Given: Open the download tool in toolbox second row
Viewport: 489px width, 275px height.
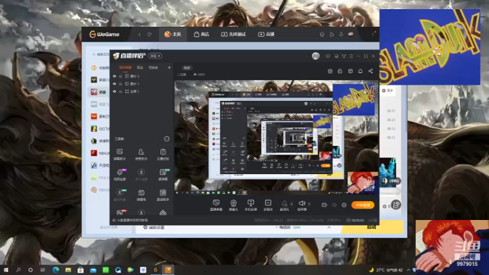Looking at the screenshot, I should point(141,175).
